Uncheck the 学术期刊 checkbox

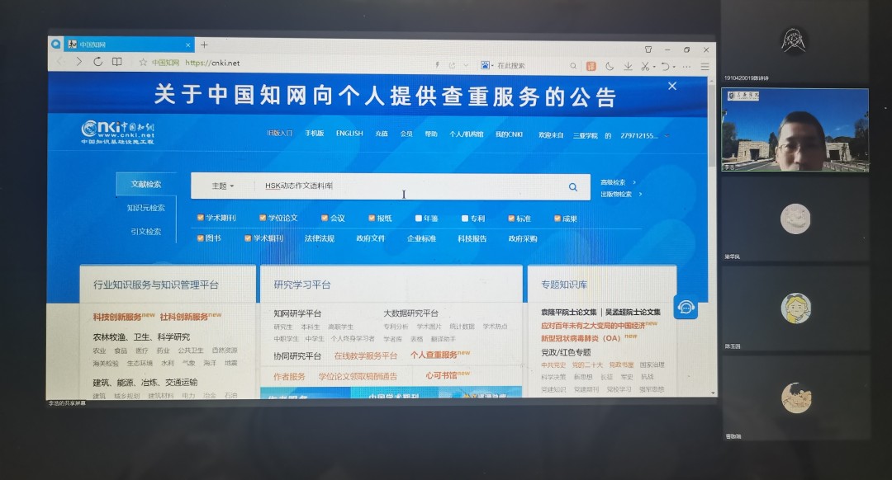point(201,219)
